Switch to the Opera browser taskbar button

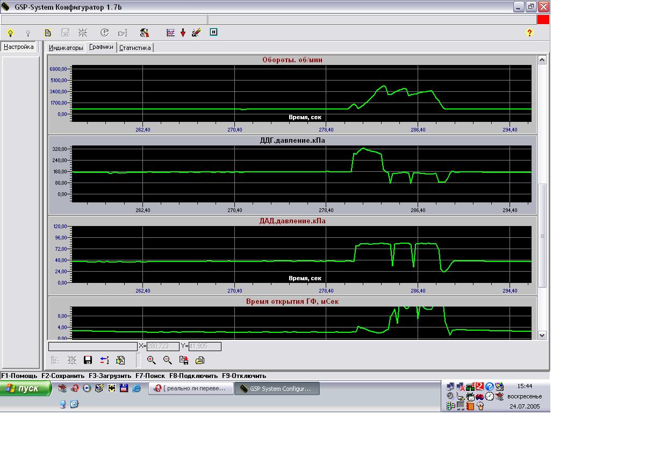[191, 389]
